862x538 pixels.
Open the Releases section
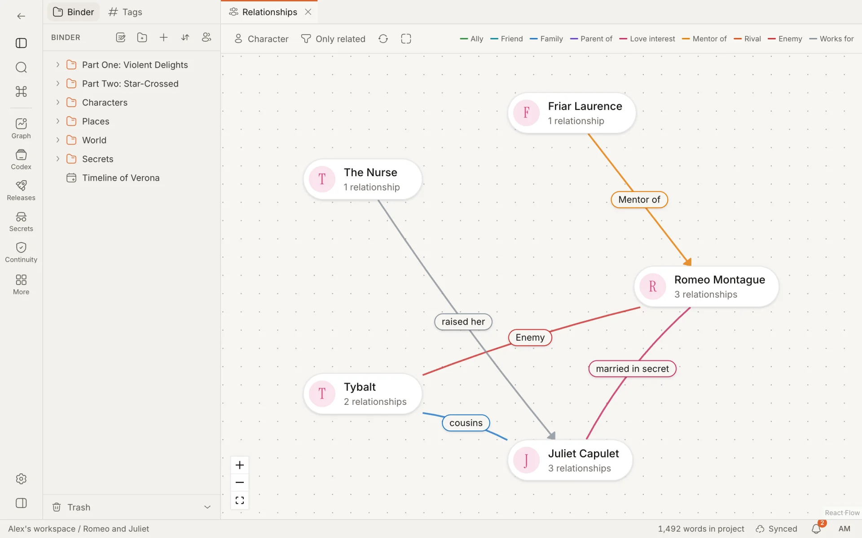click(x=21, y=191)
